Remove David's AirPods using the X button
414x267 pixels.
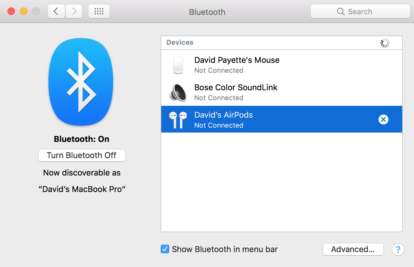pyautogui.click(x=383, y=119)
